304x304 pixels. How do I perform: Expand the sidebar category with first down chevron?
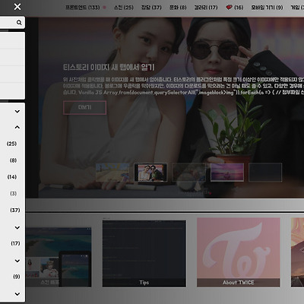coord(17,111)
